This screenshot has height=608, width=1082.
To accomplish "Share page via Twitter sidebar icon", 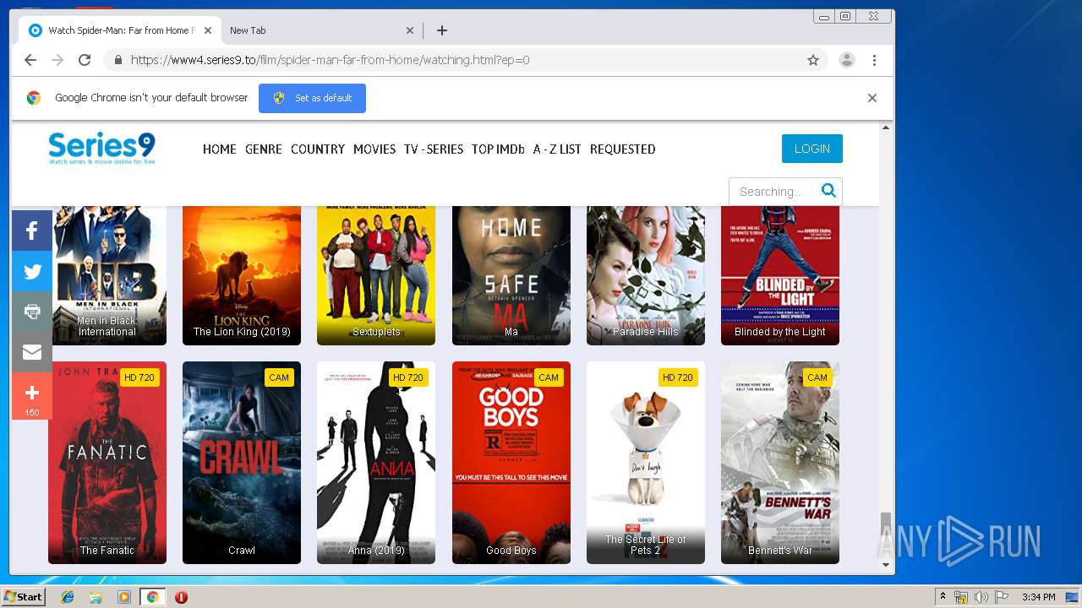I will click(32, 271).
